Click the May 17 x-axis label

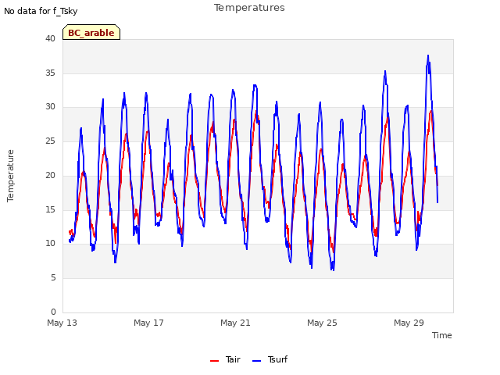[148, 323]
